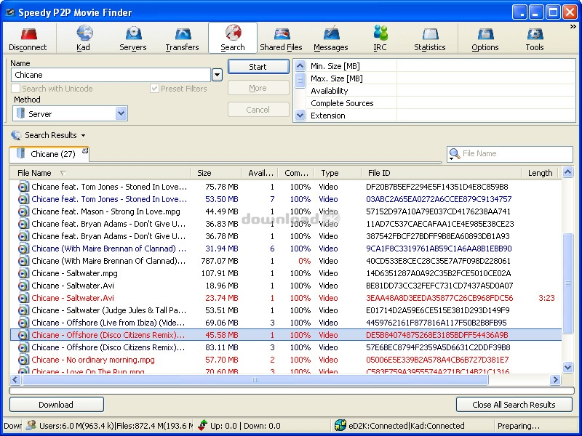Click the Max. Size [MB] filter row
The height and width of the screenshot is (436, 582).
click(x=440, y=78)
